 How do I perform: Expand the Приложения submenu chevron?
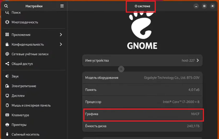point(61,34)
